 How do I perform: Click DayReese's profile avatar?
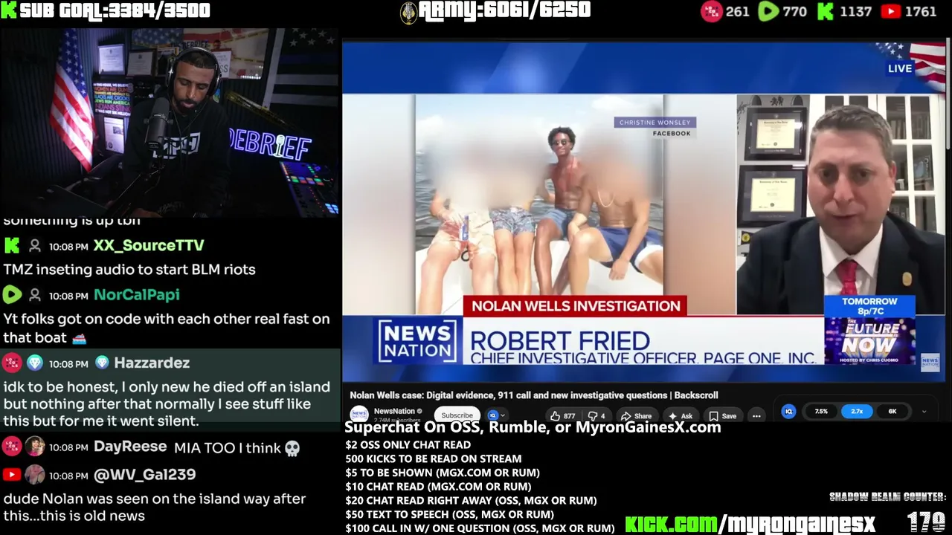click(x=35, y=447)
